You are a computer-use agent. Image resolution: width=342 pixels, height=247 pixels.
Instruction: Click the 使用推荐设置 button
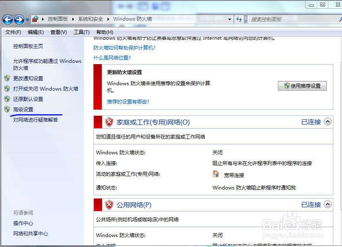[302, 86]
